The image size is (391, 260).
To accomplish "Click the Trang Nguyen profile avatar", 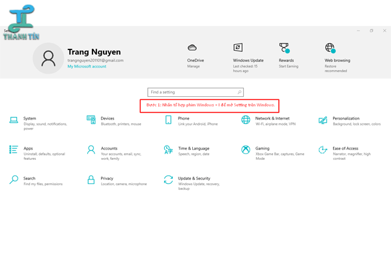I will click(x=48, y=58).
